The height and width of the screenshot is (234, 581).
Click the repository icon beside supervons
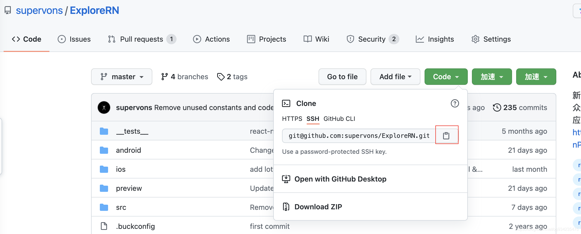coord(8,10)
